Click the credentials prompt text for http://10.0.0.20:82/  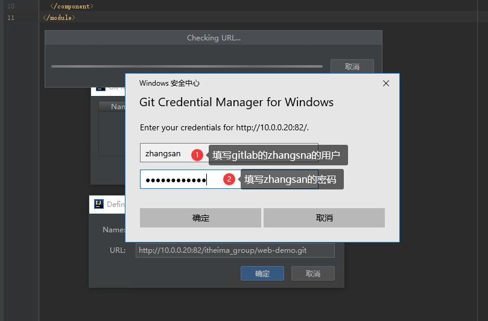[224, 128]
